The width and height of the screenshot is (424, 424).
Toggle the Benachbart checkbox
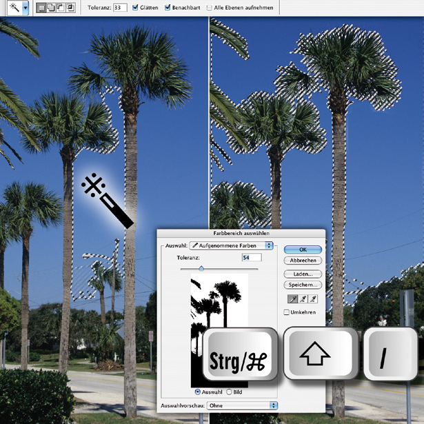168,8
